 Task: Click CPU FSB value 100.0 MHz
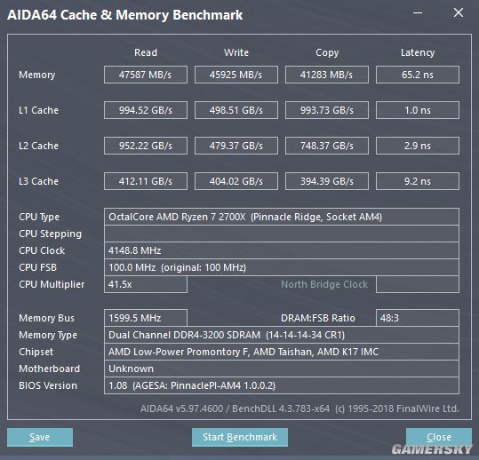click(282, 267)
